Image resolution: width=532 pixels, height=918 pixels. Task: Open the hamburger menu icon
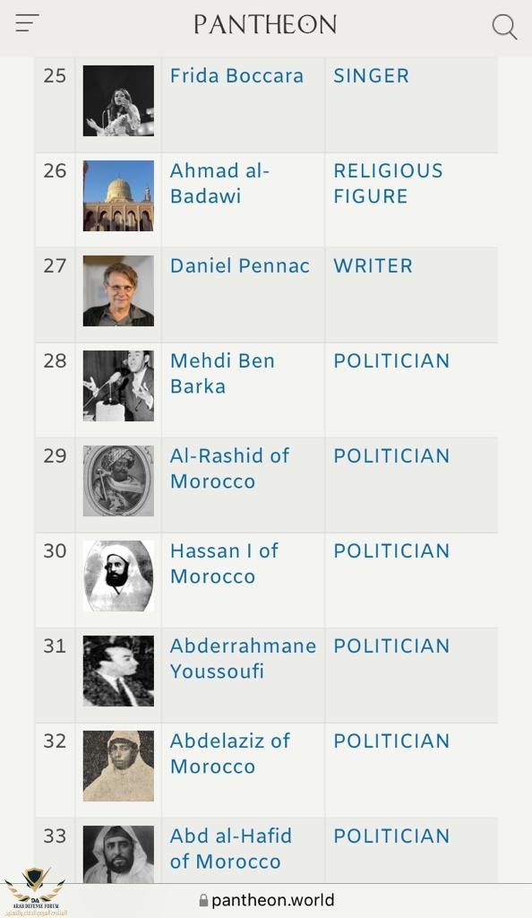pyautogui.click(x=27, y=22)
